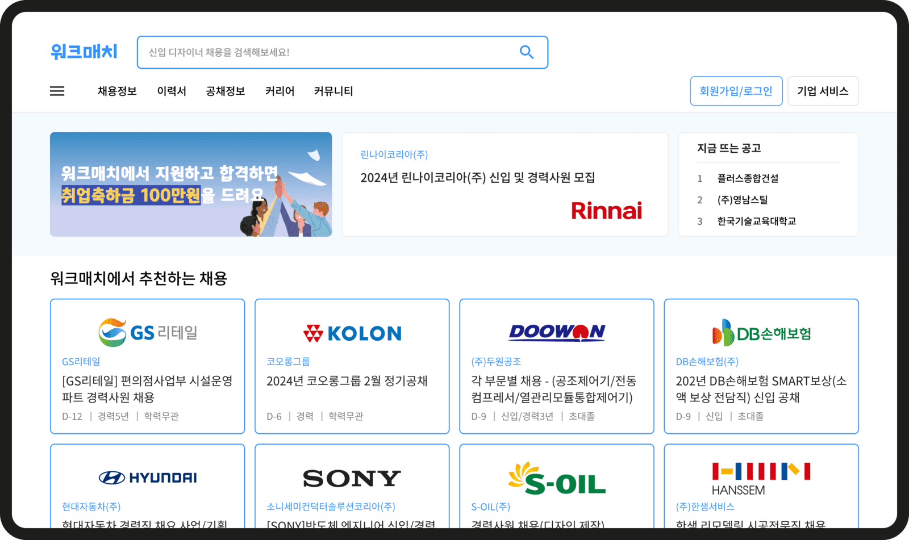
Task: Open the 이력서 menu
Action: 172,91
